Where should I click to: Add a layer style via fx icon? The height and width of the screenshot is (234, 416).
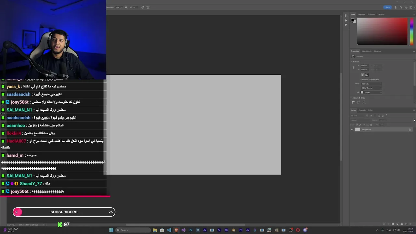pyautogui.click(x=388, y=224)
